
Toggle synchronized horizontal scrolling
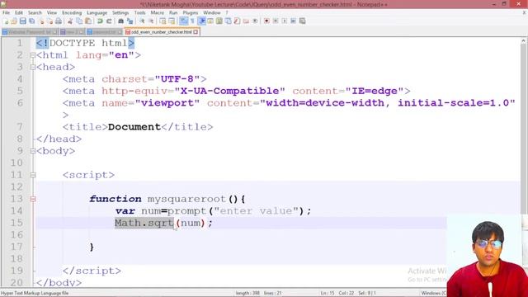pyautogui.click(x=172, y=21)
